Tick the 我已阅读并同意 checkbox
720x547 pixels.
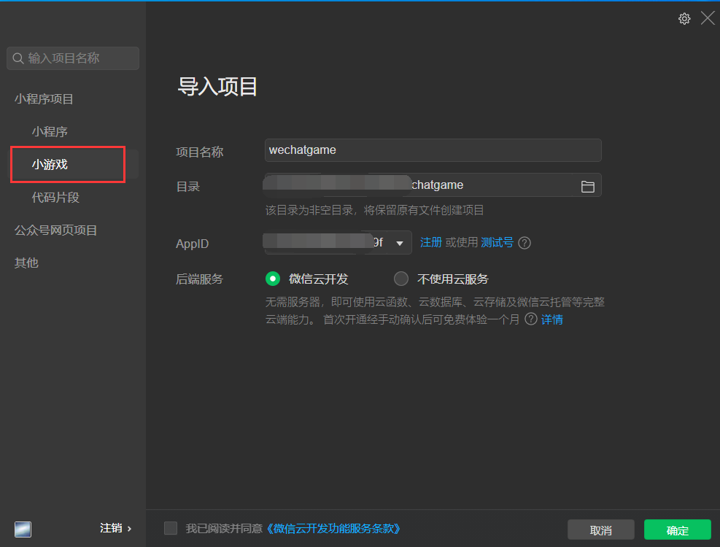(171, 528)
